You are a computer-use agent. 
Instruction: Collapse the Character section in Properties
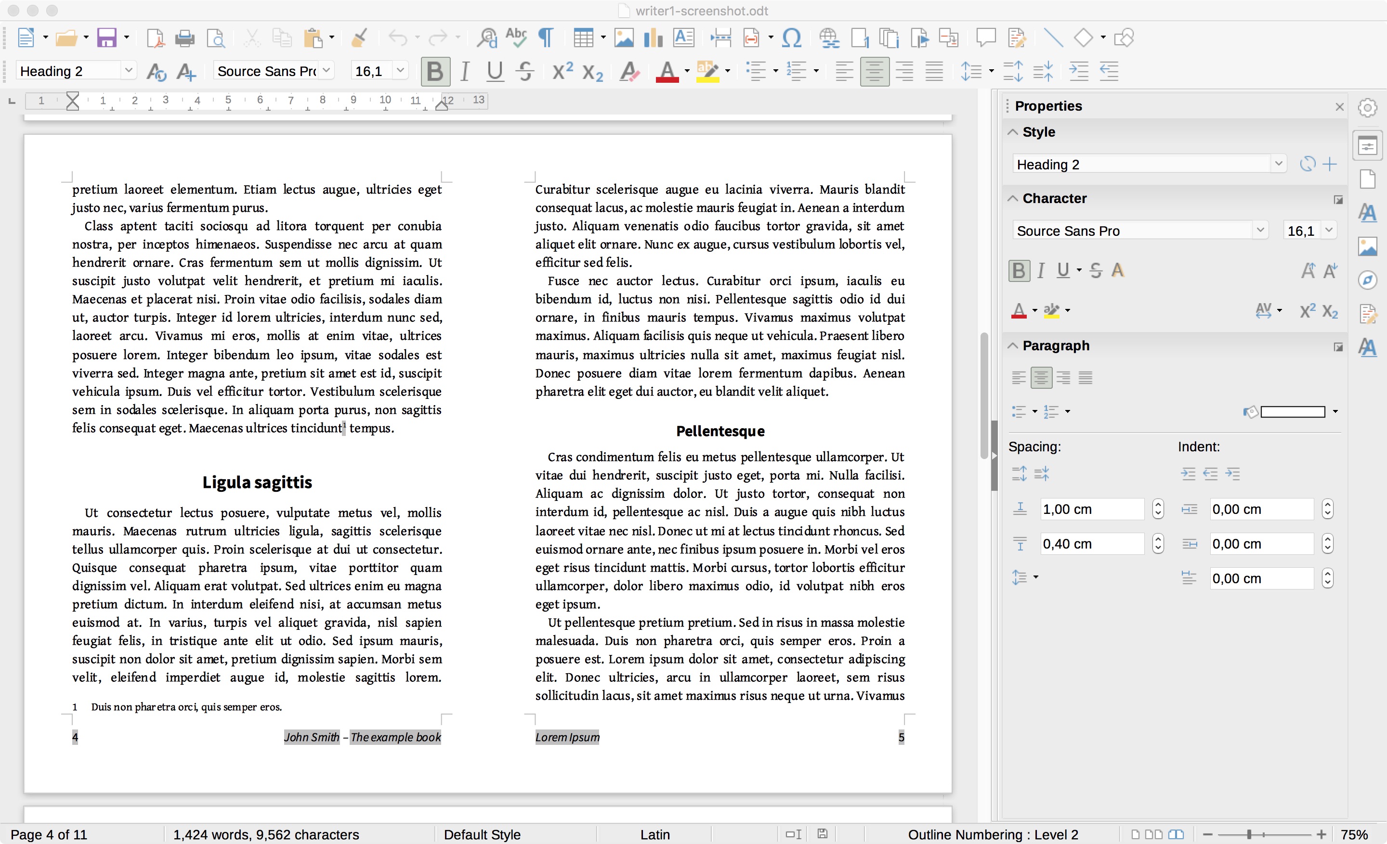pos(1012,198)
